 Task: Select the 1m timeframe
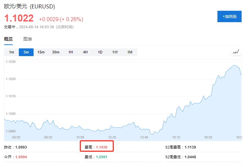pos(11,52)
